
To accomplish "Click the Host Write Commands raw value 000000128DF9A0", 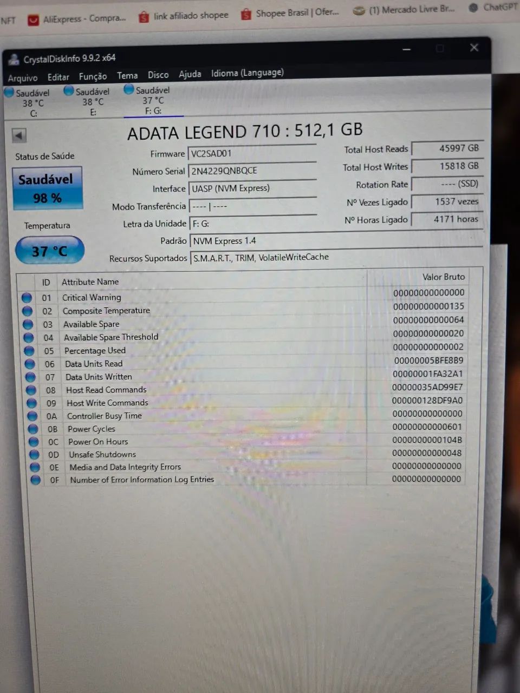I will click(427, 400).
